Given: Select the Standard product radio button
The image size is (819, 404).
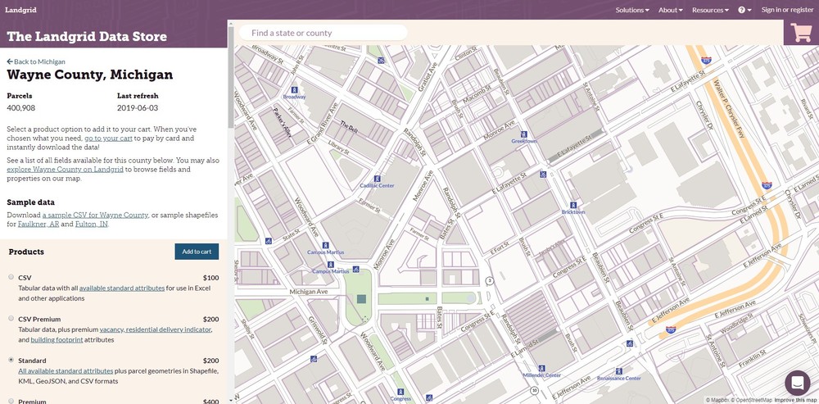Looking at the screenshot, I should point(11,360).
